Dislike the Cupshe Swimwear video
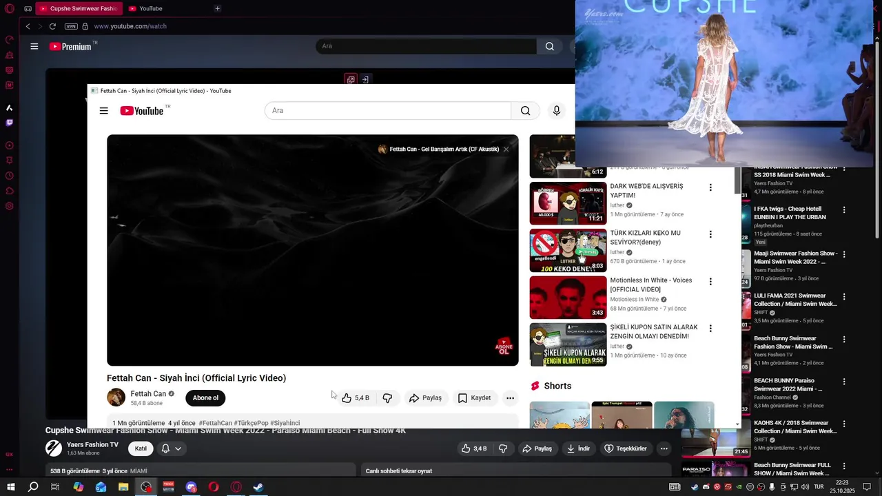The image size is (882, 496). (x=503, y=448)
